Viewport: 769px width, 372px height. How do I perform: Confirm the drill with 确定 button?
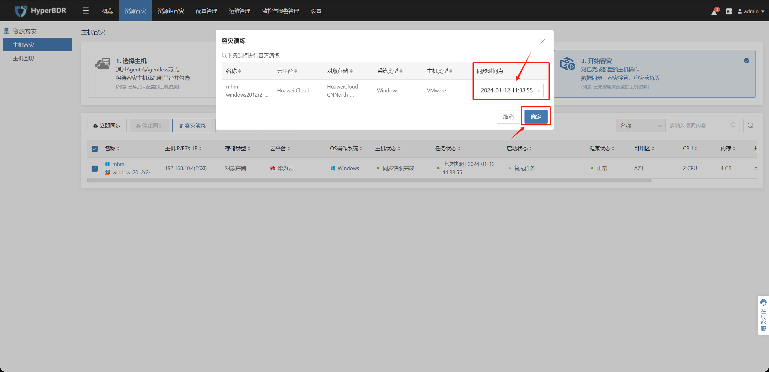click(x=536, y=117)
